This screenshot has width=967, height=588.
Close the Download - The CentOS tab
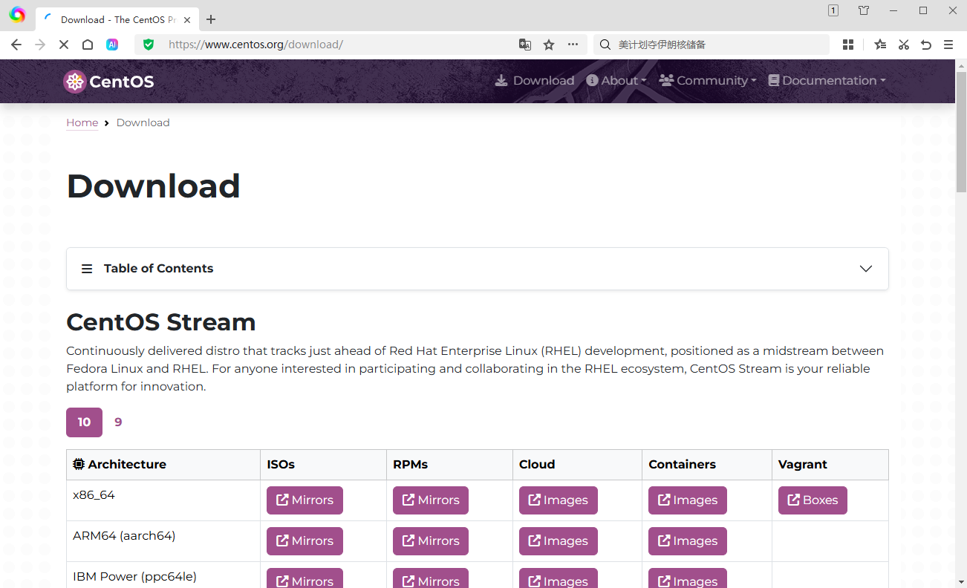click(x=187, y=20)
